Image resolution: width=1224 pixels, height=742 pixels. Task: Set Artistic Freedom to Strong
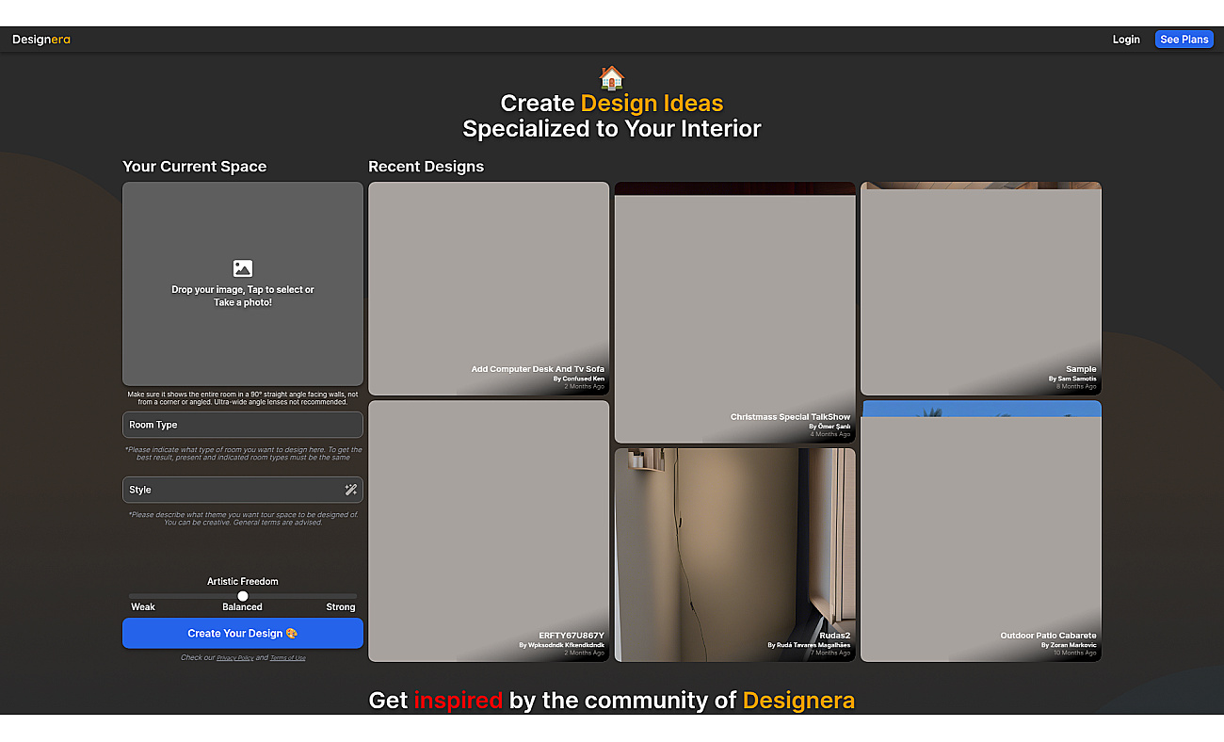pyautogui.click(x=341, y=607)
